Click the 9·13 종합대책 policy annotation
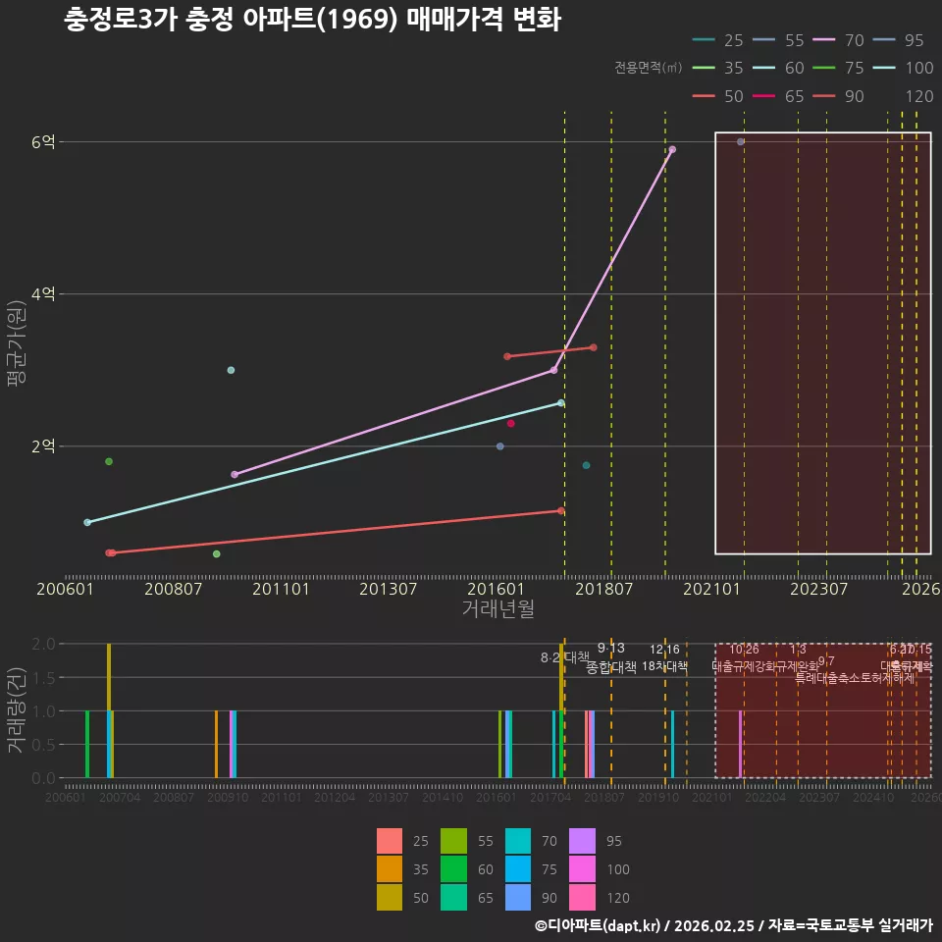Viewport: 942px width, 942px height. click(611, 657)
